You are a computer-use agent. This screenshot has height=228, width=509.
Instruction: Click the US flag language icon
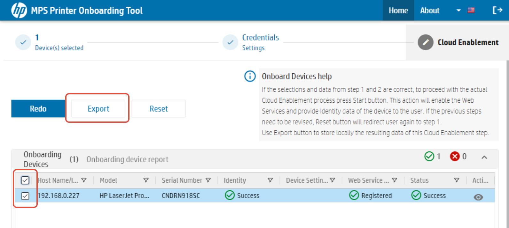coord(471,11)
